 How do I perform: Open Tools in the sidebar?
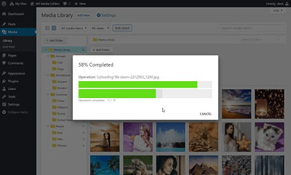tap(12, 97)
